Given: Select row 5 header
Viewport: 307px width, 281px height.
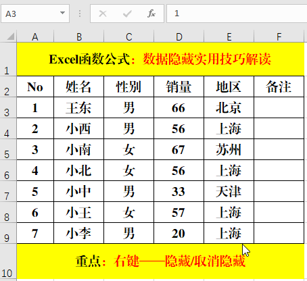Looking at the screenshot, I should tap(8, 149).
